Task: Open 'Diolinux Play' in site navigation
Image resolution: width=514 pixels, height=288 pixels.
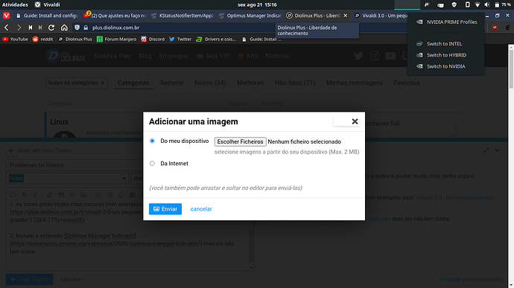Action: [x=112, y=56]
